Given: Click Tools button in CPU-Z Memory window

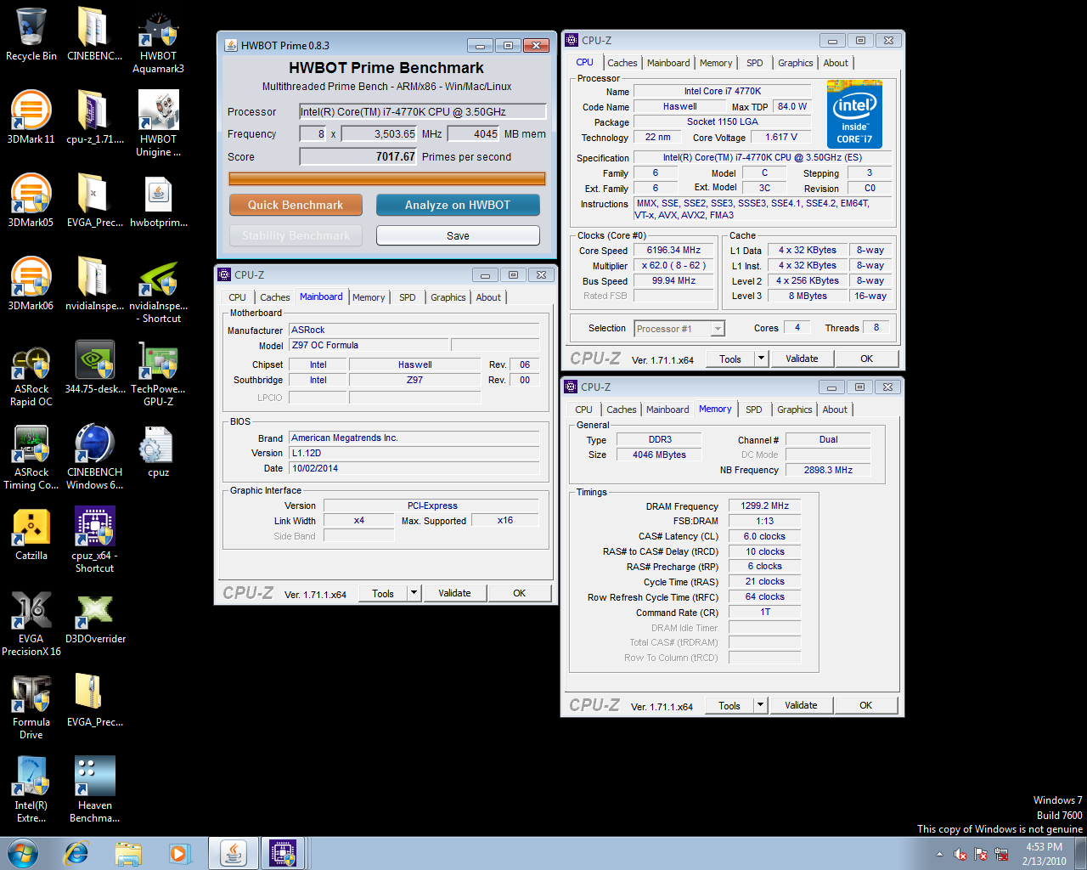Looking at the screenshot, I should click(729, 705).
